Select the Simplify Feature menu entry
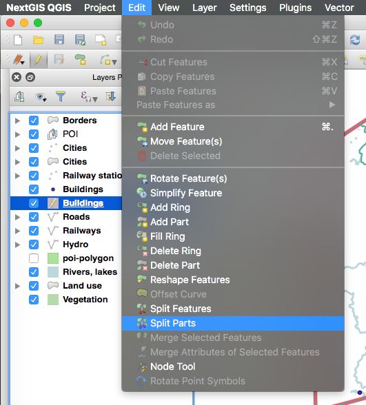366x405 pixels. pyautogui.click(x=233, y=193)
